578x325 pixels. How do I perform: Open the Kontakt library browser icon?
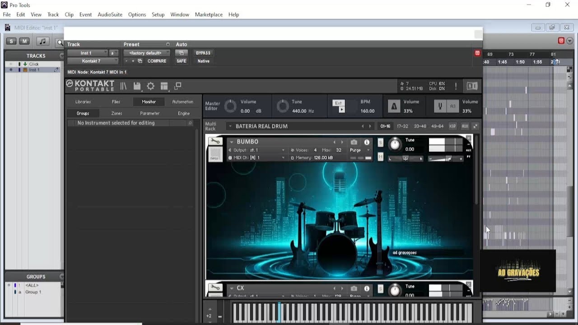coord(123,86)
